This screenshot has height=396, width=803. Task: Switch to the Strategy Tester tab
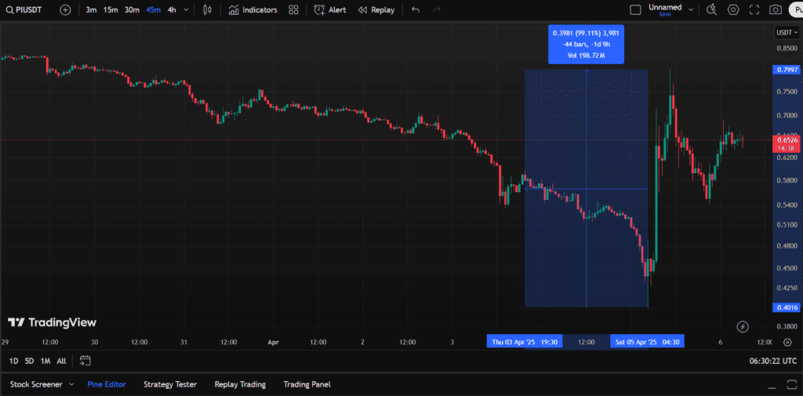click(x=169, y=384)
